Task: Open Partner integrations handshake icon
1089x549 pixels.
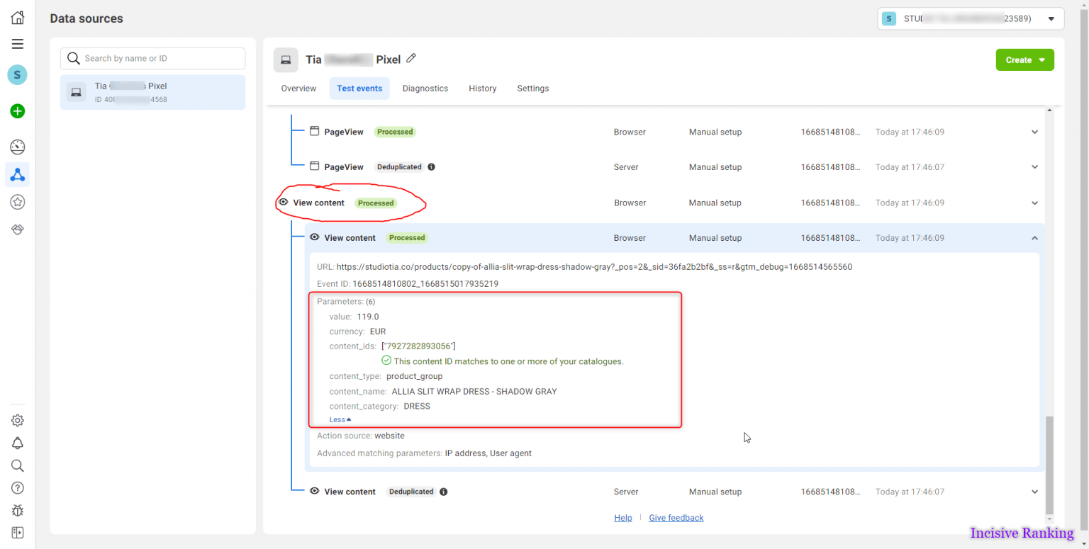Action: click(18, 230)
